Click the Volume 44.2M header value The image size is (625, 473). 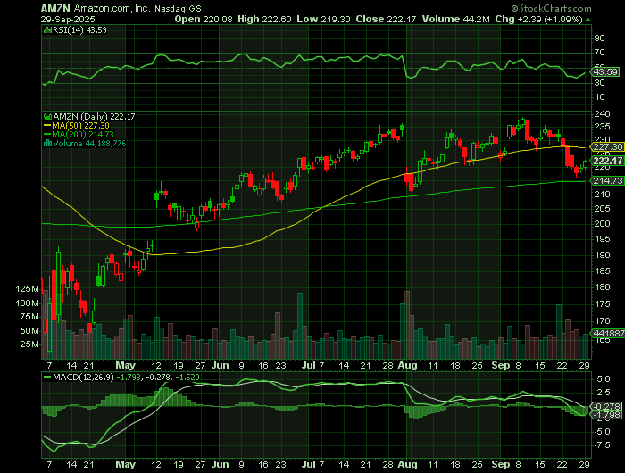click(x=456, y=19)
